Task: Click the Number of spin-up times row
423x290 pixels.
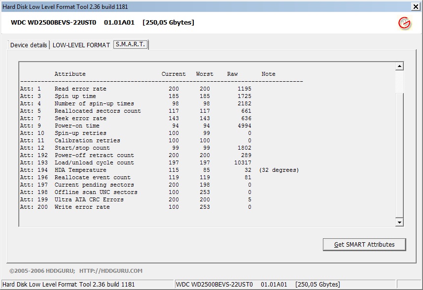Action: [x=136, y=103]
